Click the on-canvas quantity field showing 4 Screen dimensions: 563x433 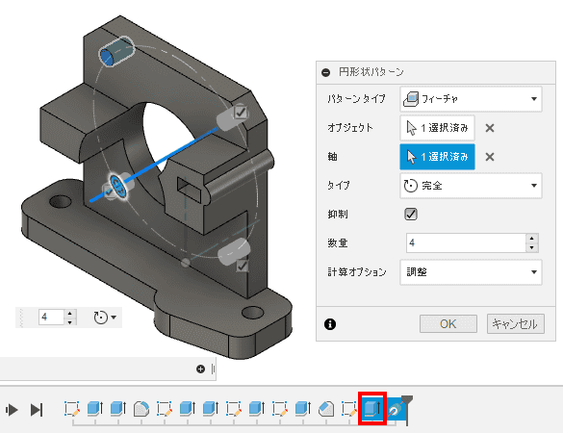pos(51,318)
